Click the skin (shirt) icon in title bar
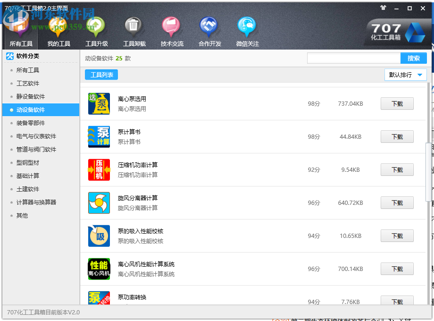 [383, 8]
